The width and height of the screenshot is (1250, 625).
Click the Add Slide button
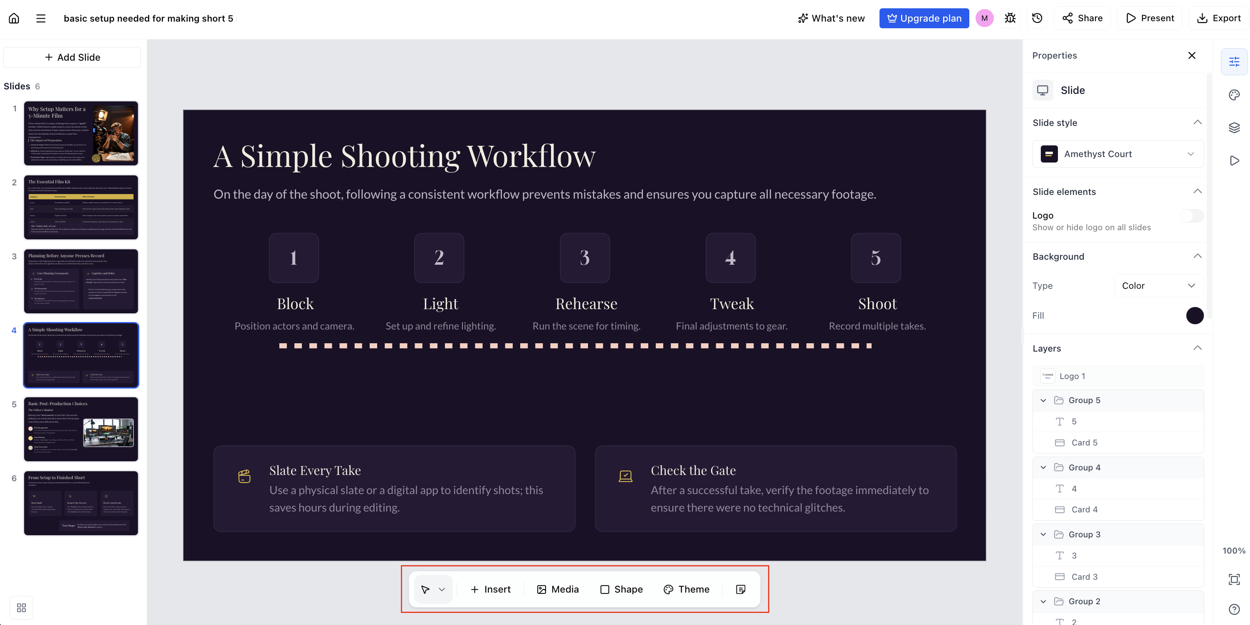tap(72, 57)
